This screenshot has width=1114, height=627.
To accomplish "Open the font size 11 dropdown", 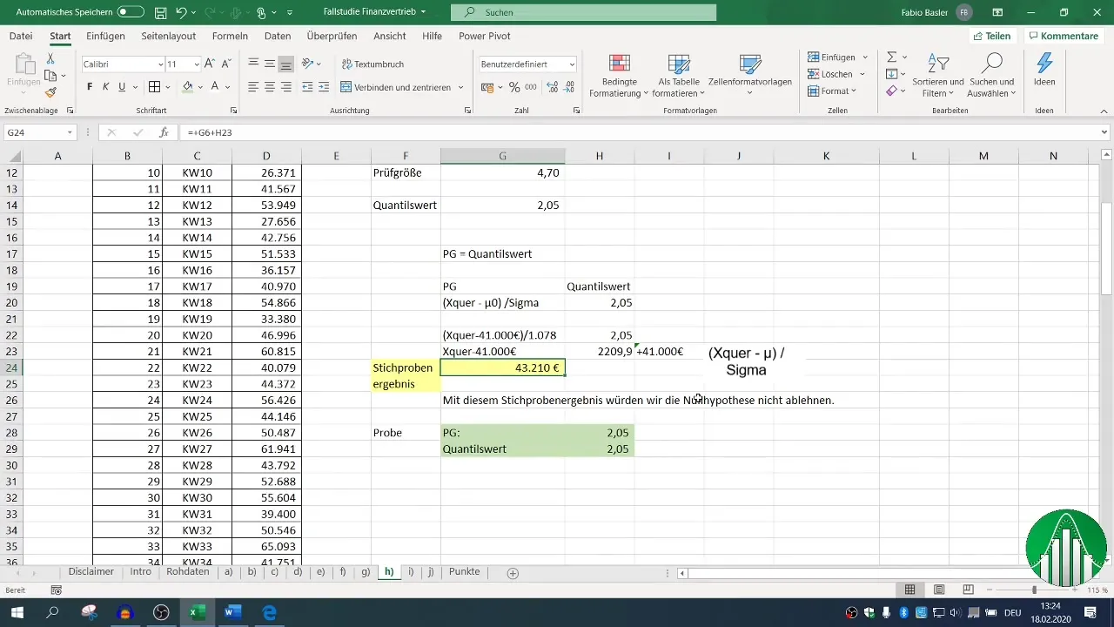I will [x=197, y=64].
